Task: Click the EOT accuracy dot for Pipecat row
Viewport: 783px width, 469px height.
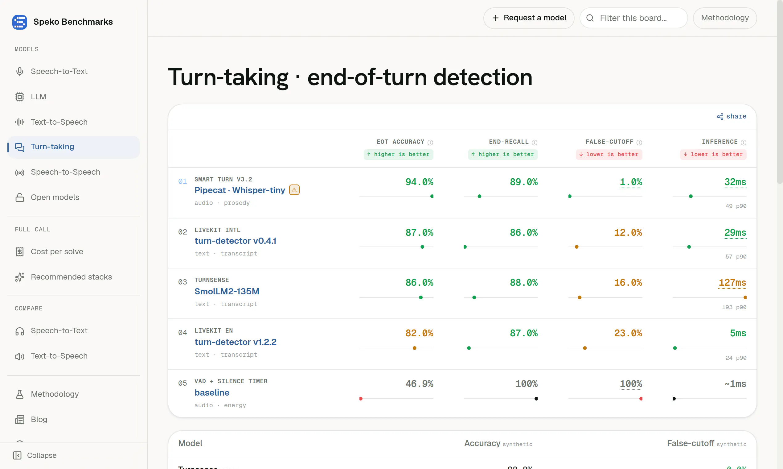Action: tap(432, 196)
